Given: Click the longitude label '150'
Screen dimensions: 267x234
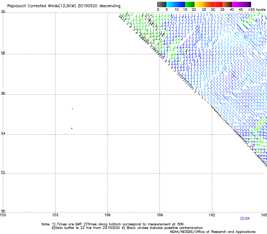Looking at the screenshot, I should pos(3,215).
